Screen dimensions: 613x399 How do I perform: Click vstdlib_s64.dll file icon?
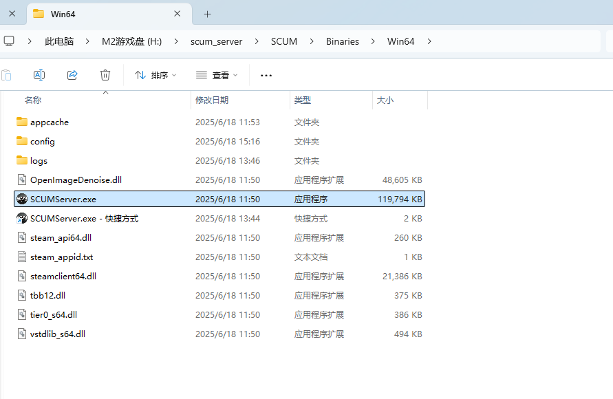pyautogui.click(x=22, y=334)
